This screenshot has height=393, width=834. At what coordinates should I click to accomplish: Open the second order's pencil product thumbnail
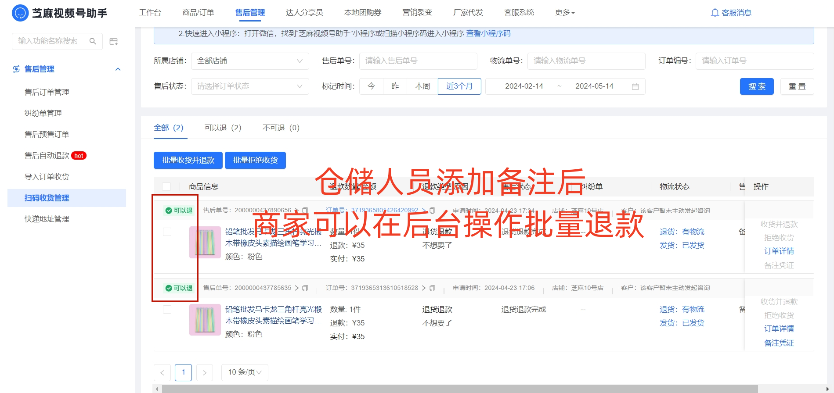205,320
